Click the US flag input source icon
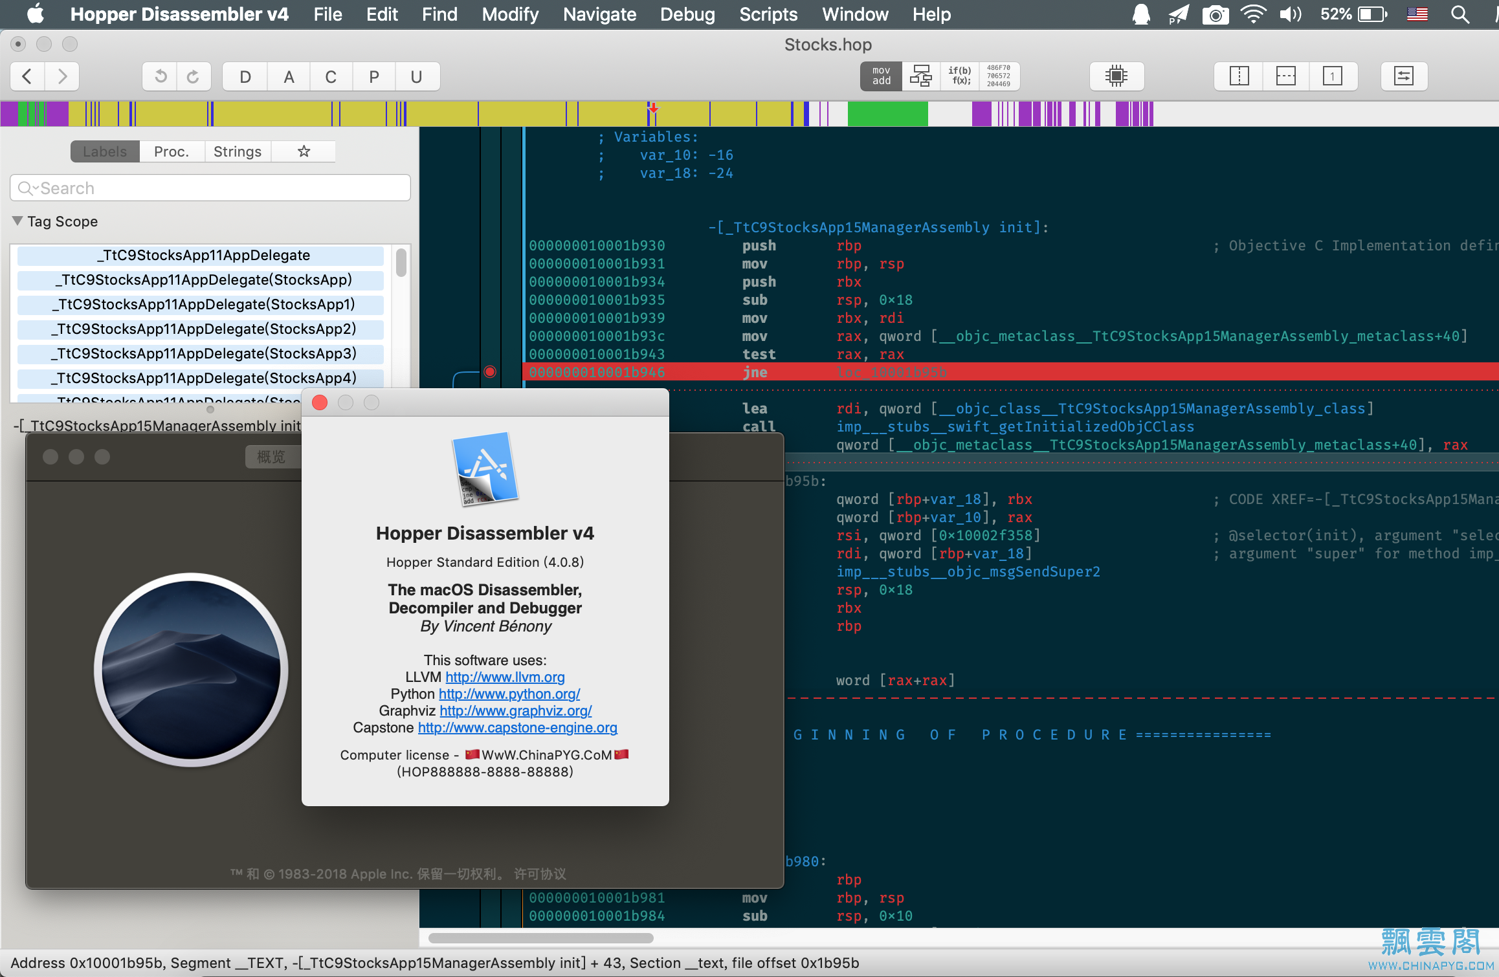This screenshot has width=1499, height=977. pyautogui.click(x=1417, y=14)
